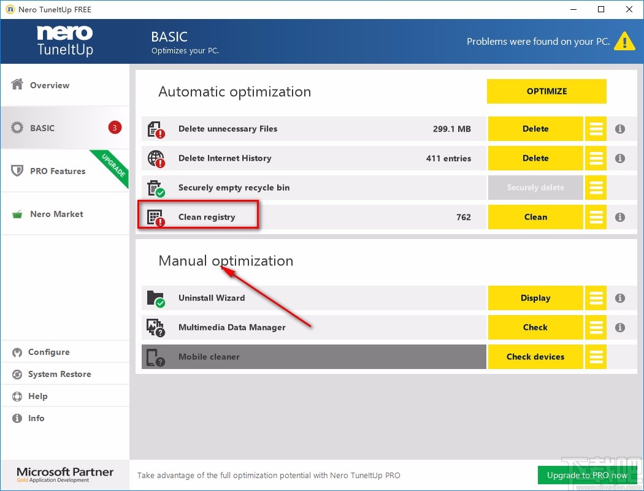Click the Delete unnecessary Files icon
The height and width of the screenshot is (491, 644).
pos(156,129)
